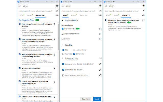Select Results (16) tab in middle window
The width and height of the screenshot is (163, 102).
click(x=83, y=15)
